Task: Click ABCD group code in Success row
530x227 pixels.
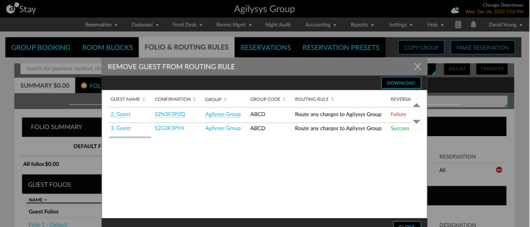Action: [x=257, y=128]
